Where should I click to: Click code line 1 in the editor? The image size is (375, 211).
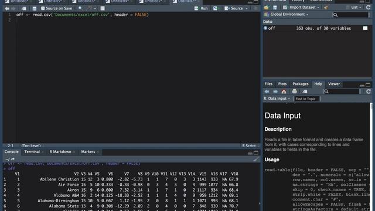pos(82,15)
